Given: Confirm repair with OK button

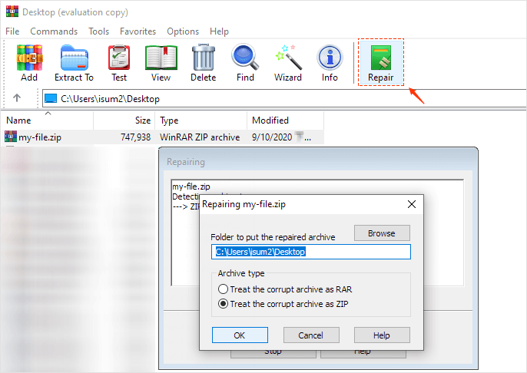Looking at the screenshot, I should pyautogui.click(x=240, y=335).
